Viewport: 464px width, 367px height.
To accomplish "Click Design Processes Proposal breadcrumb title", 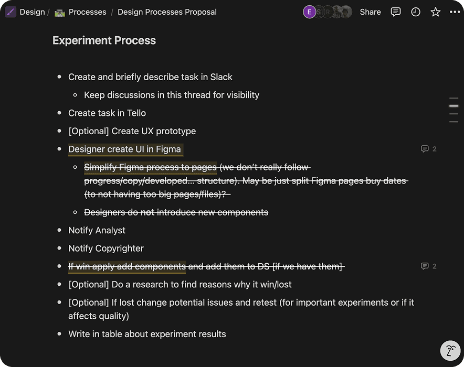I will (167, 12).
